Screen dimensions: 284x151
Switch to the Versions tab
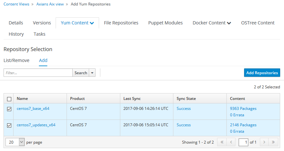[x=42, y=23]
